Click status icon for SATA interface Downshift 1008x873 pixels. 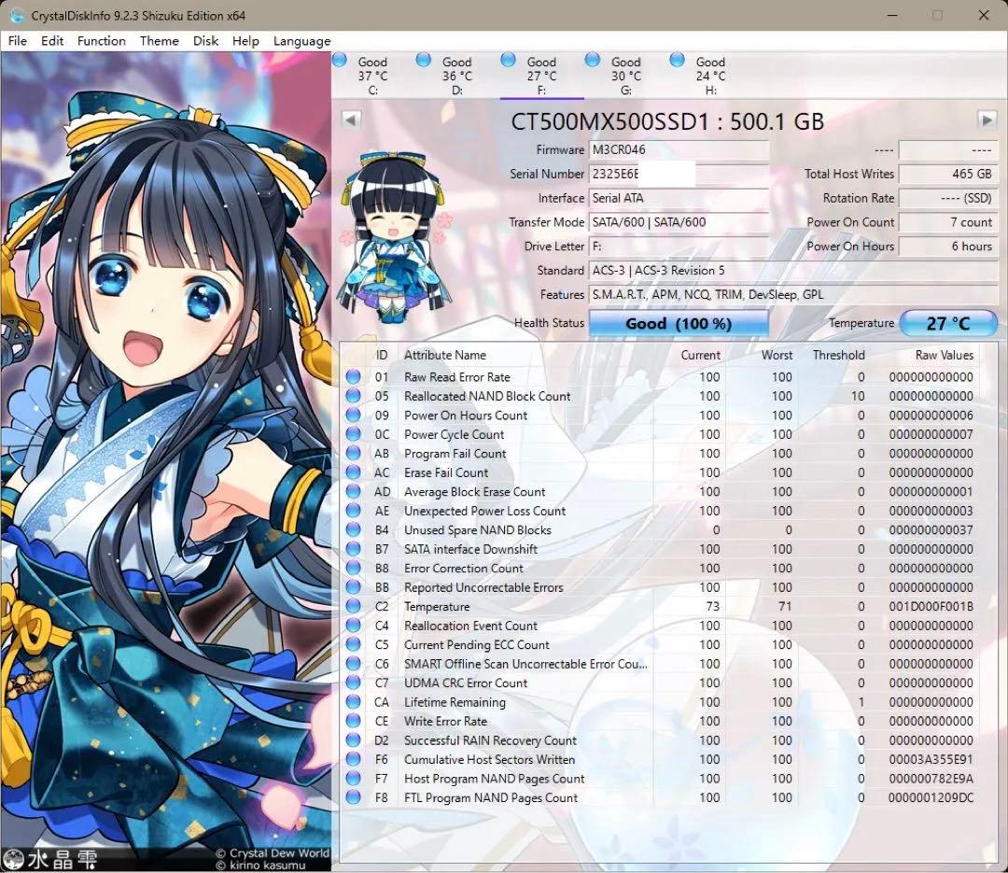click(x=353, y=549)
